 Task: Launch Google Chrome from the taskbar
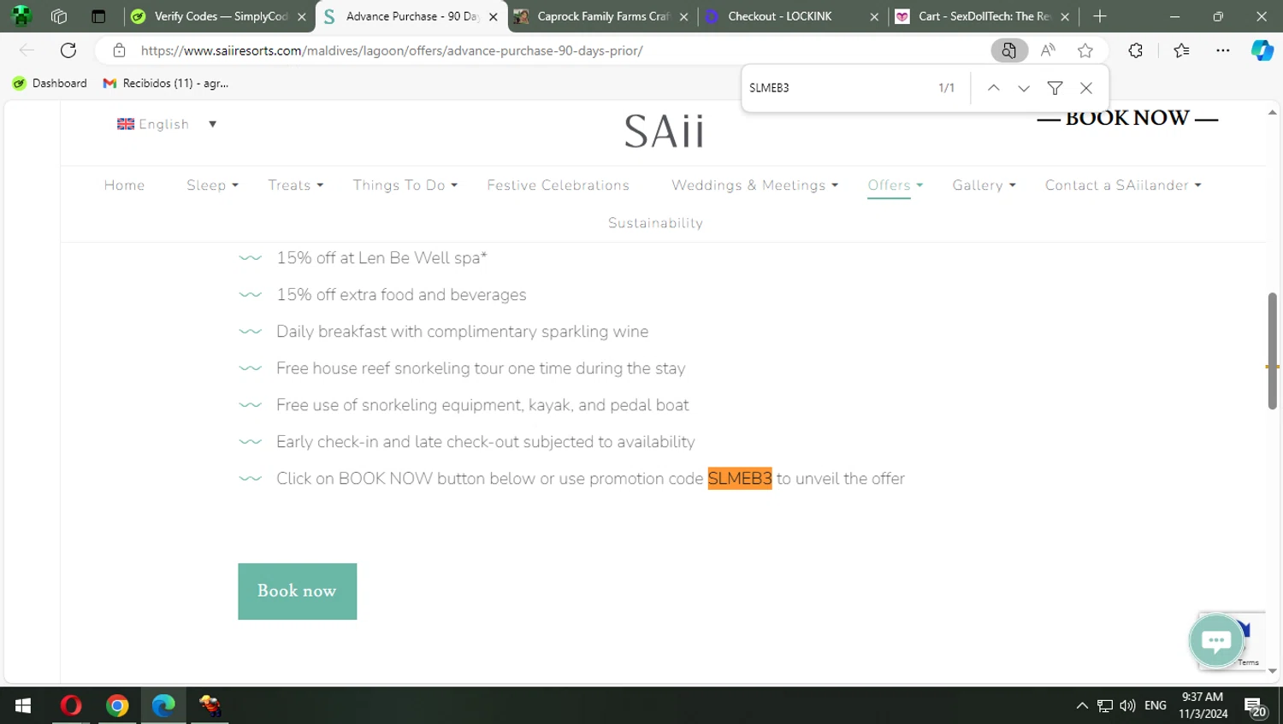pyautogui.click(x=117, y=705)
